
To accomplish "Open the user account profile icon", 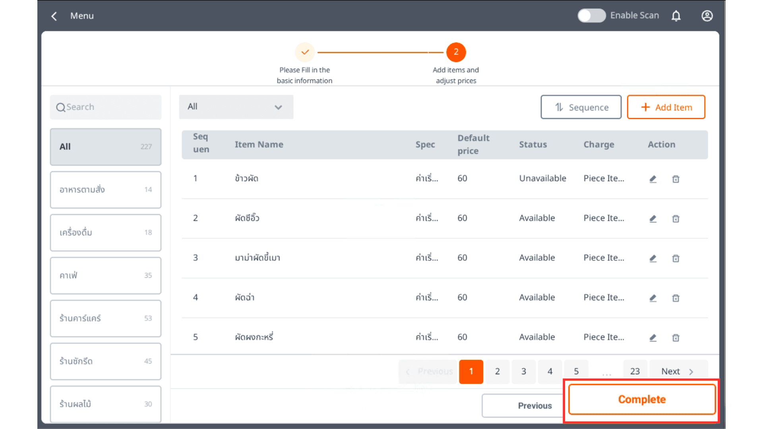I will coord(707,16).
